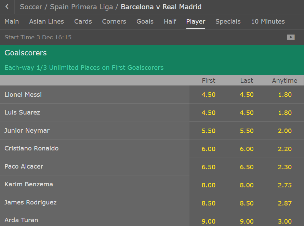This screenshot has height=226, width=304.
Task: Select the Specials tab
Action: tap(228, 22)
